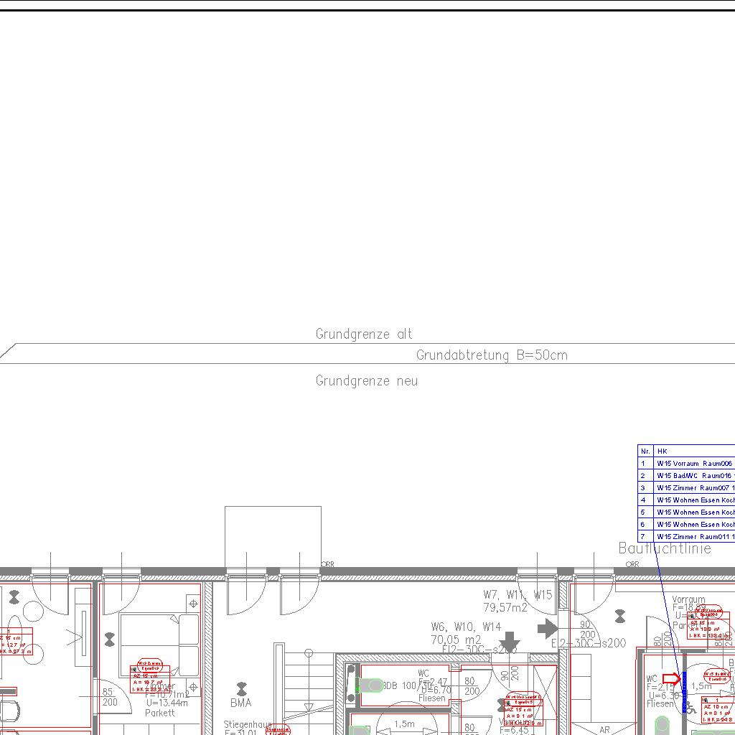This screenshot has width=735, height=735.
Task: Click the Grundabtretung B=50cm label
Action: [x=491, y=355]
